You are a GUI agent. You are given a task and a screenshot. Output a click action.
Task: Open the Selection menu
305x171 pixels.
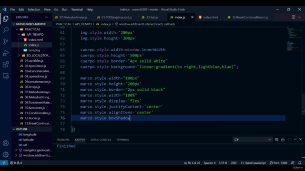tap(34, 9)
